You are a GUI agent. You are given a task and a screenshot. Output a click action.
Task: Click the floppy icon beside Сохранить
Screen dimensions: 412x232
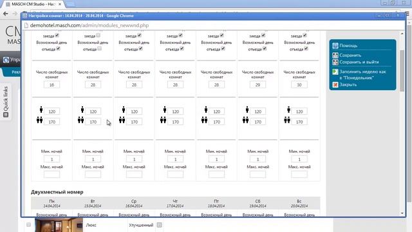coord(335,55)
